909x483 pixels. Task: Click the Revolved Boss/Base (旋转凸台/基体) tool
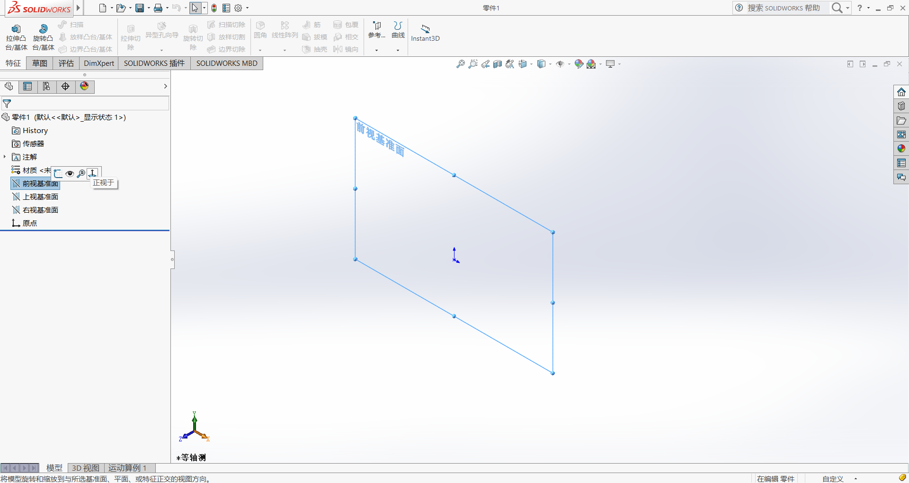click(43, 37)
